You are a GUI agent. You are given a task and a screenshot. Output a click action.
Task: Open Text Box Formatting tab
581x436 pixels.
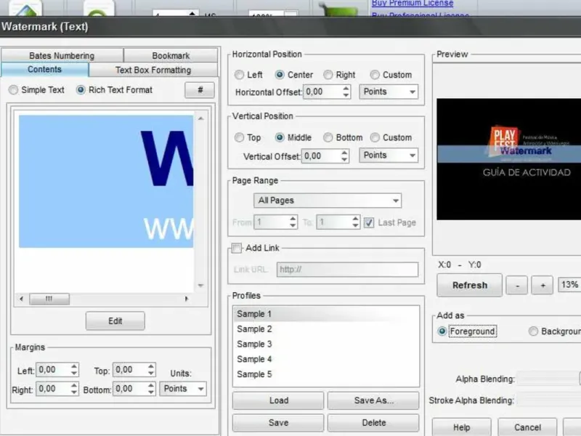(x=153, y=70)
